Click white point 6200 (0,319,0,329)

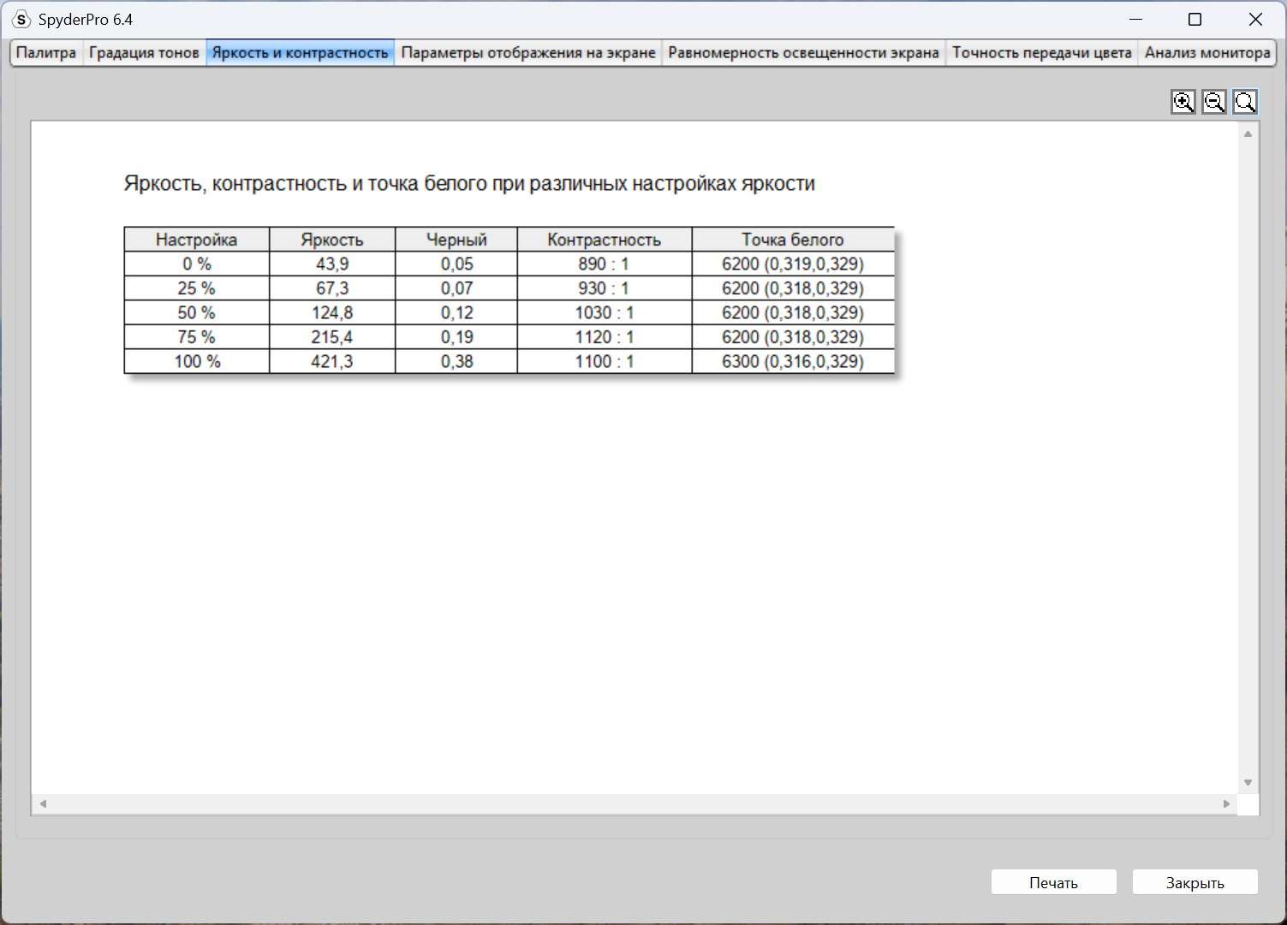(793, 264)
